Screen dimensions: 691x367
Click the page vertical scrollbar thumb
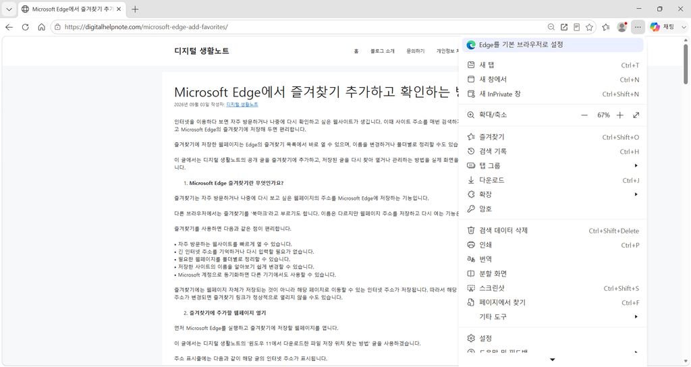click(686, 63)
